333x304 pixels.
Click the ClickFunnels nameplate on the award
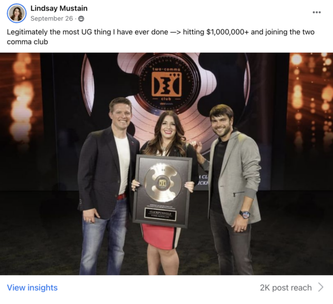click(x=160, y=214)
